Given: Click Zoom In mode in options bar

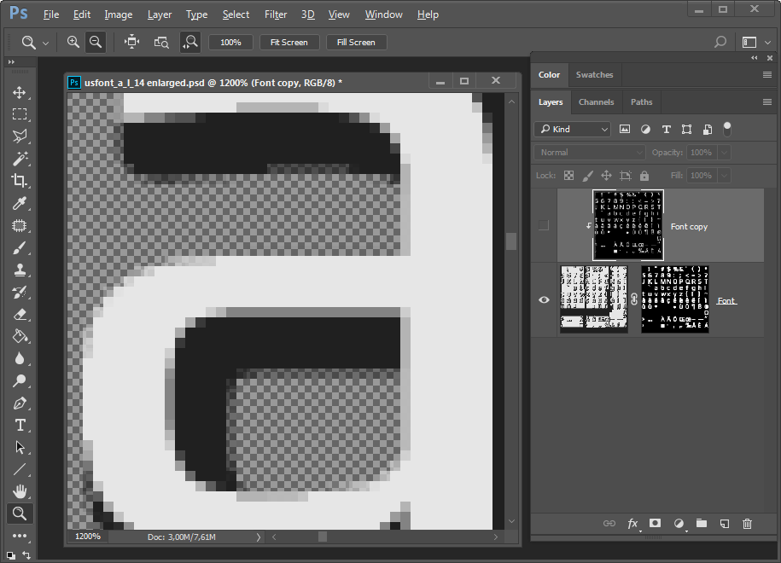Looking at the screenshot, I should tap(73, 43).
